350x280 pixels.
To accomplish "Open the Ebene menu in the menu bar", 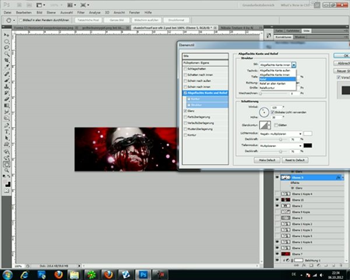I will [51, 12].
